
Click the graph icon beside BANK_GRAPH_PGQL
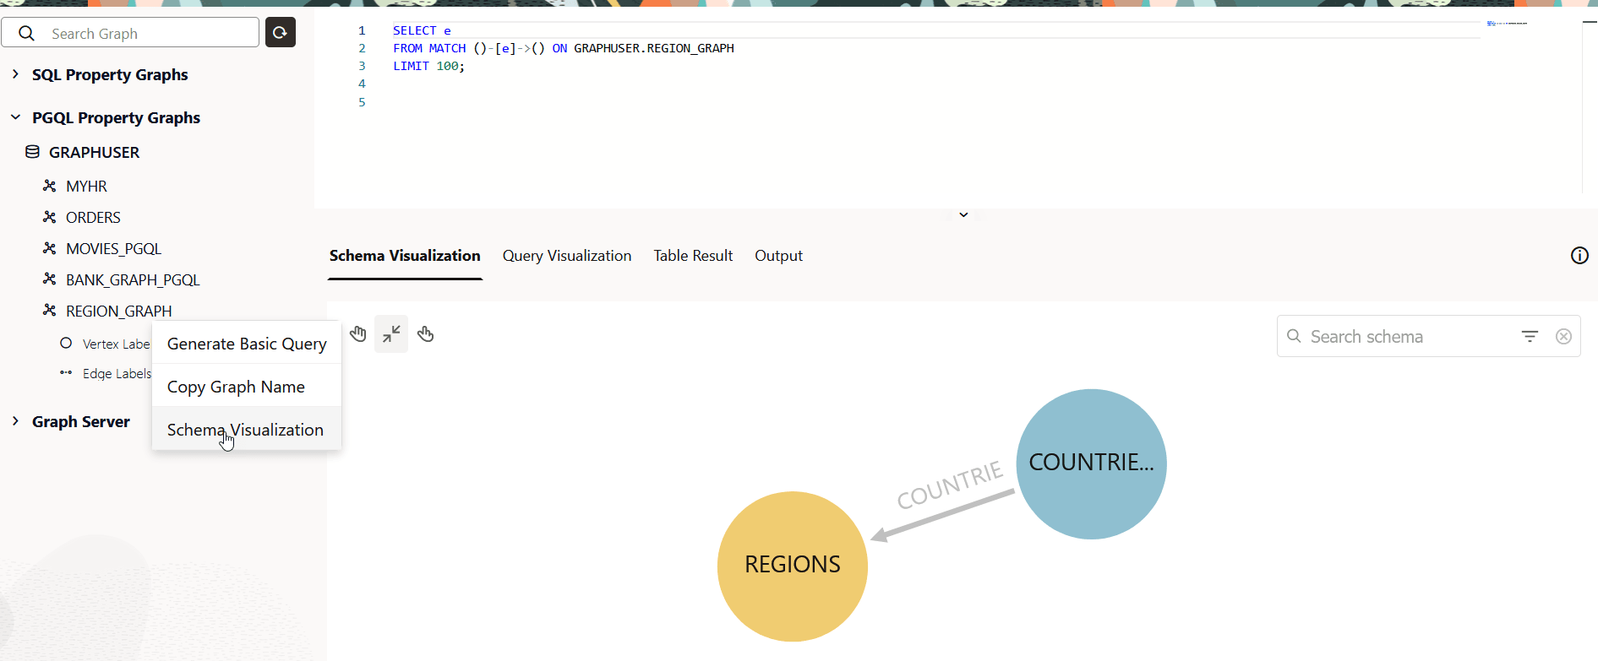point(50,279)
